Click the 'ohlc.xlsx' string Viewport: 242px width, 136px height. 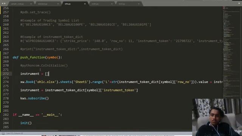pos(46,82)
